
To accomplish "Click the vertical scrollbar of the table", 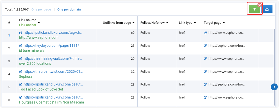I will coord(274,66).
